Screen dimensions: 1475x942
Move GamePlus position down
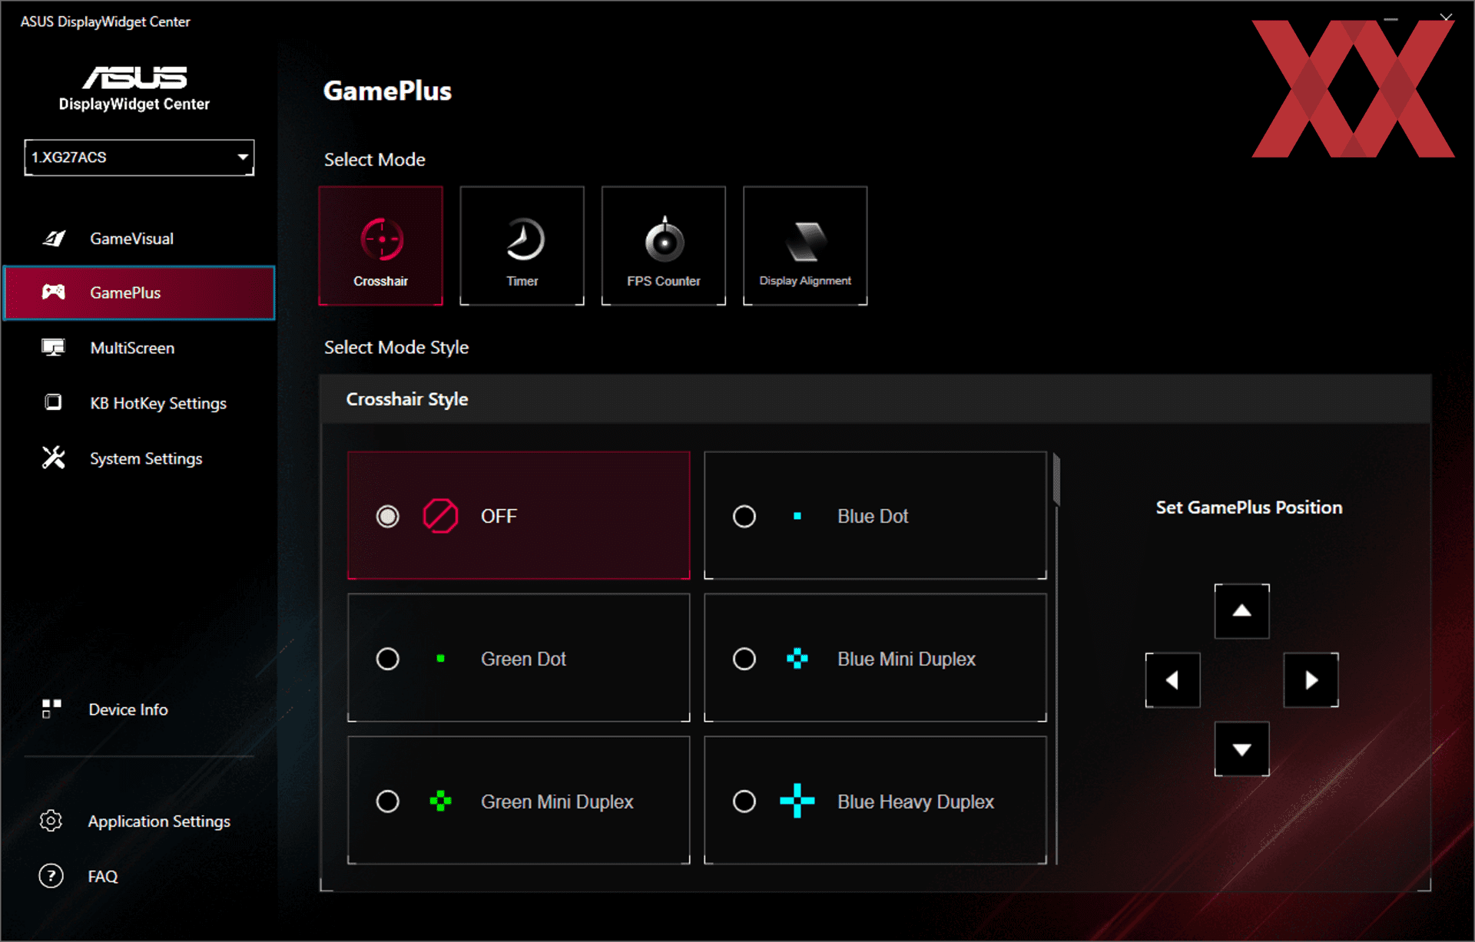[1241, 749]
